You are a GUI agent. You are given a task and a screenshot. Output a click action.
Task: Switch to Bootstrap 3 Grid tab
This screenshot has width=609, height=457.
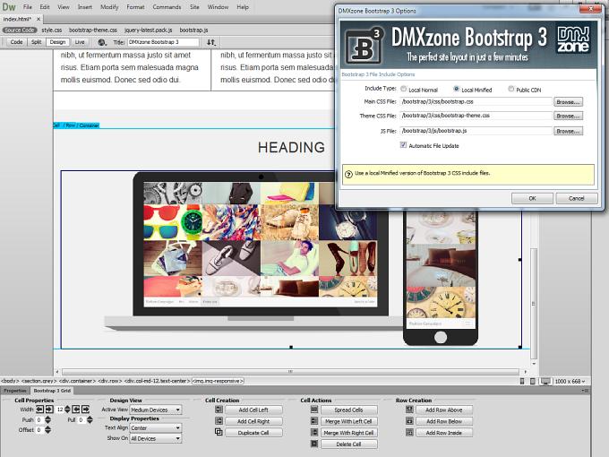[52, 391]
